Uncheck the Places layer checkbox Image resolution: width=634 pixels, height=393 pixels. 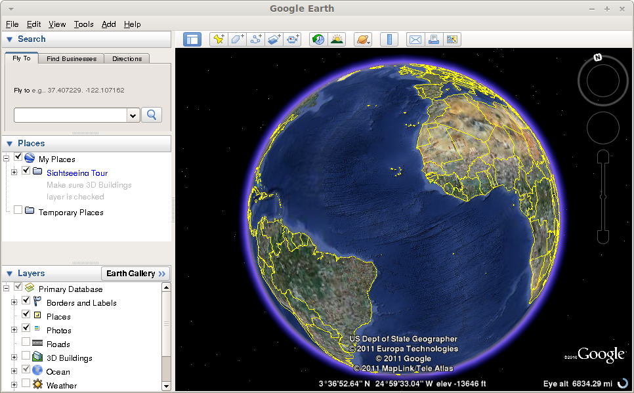(x=26, y=314)
